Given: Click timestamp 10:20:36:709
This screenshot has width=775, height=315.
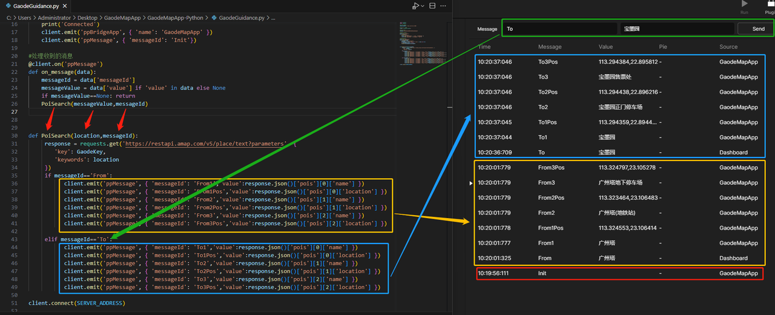Looking at the screenshot, I should click(x=495, y=153).
